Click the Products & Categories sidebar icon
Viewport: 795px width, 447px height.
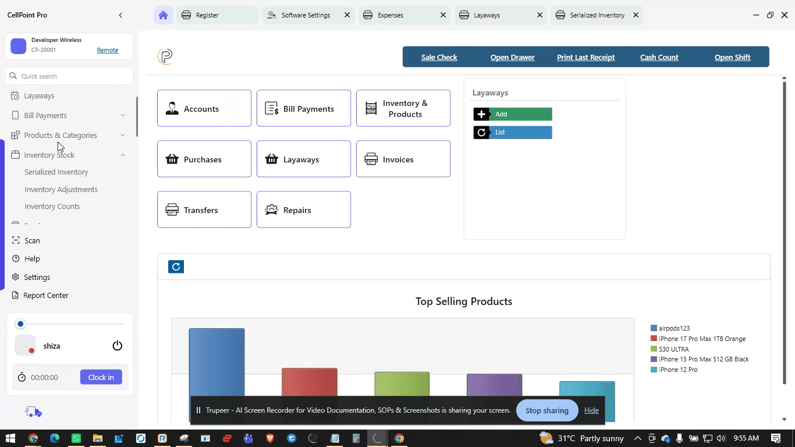point(16,135)
